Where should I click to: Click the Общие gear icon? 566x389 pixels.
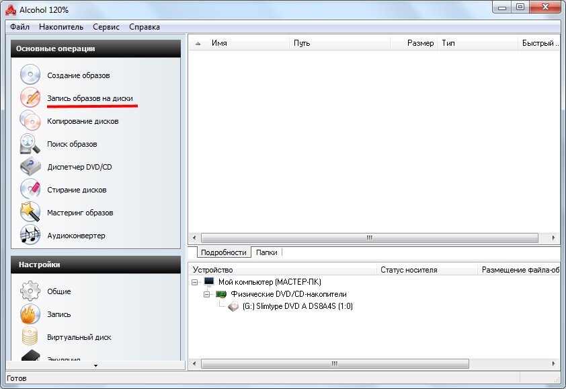pos(30,291)
